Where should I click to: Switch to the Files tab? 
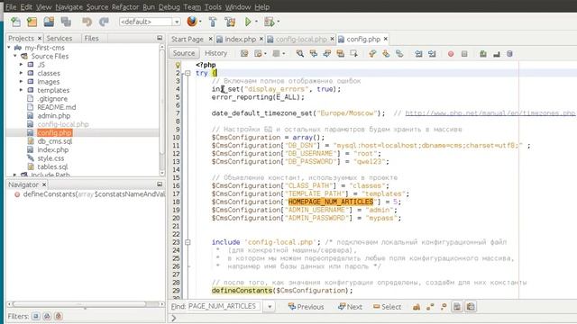click(91, 38)
